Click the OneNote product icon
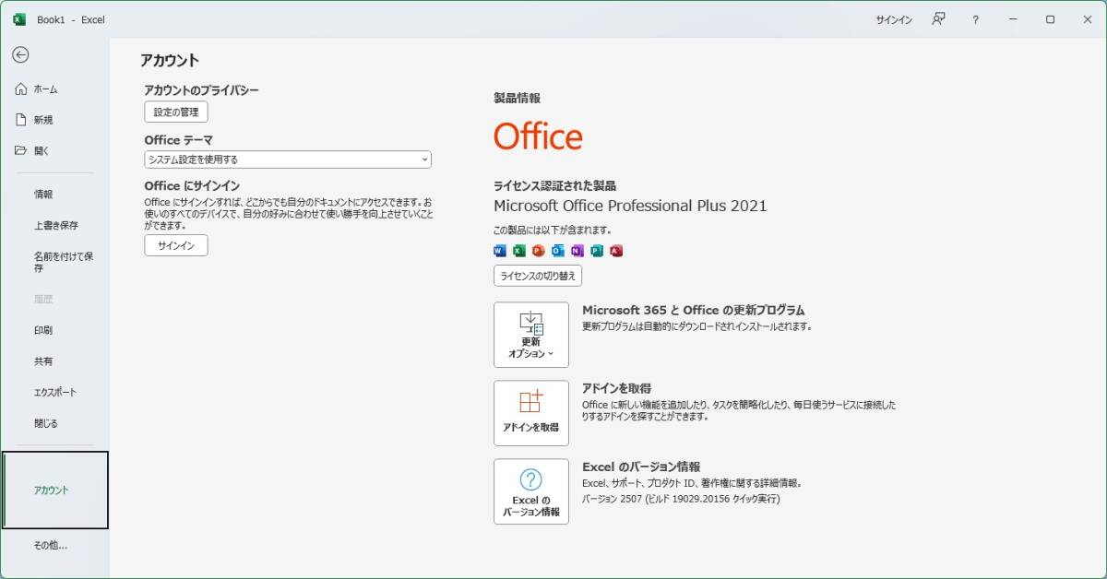Screen dimensions: 1107x579 577,251
